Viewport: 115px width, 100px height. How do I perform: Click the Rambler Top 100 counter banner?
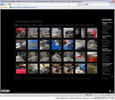(5, 91)
